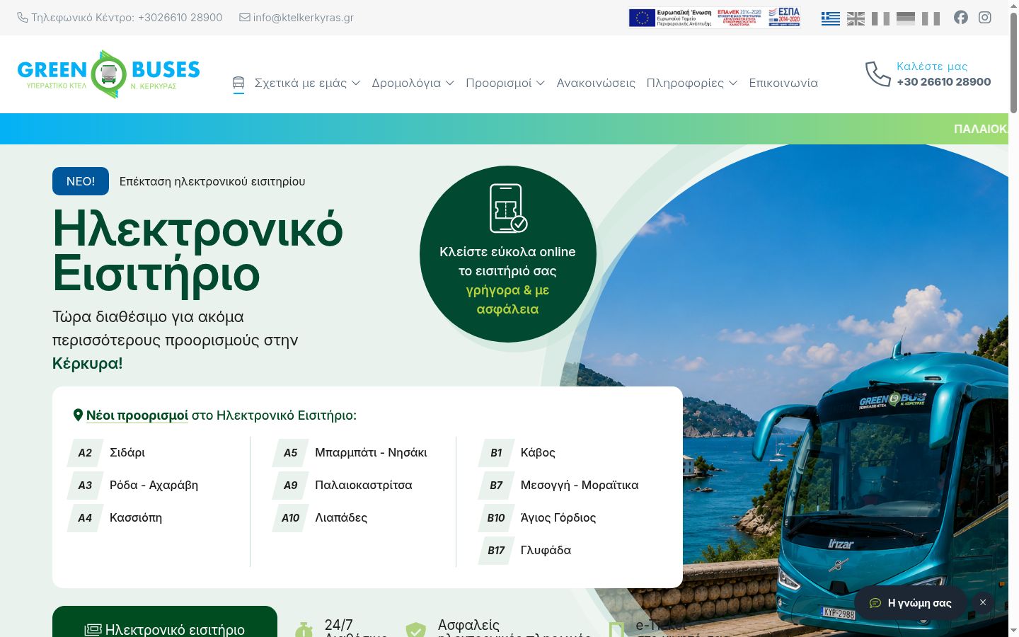Click the small phone icon beside Τηλεφωνικό Κέντρο

coord(23,18)
